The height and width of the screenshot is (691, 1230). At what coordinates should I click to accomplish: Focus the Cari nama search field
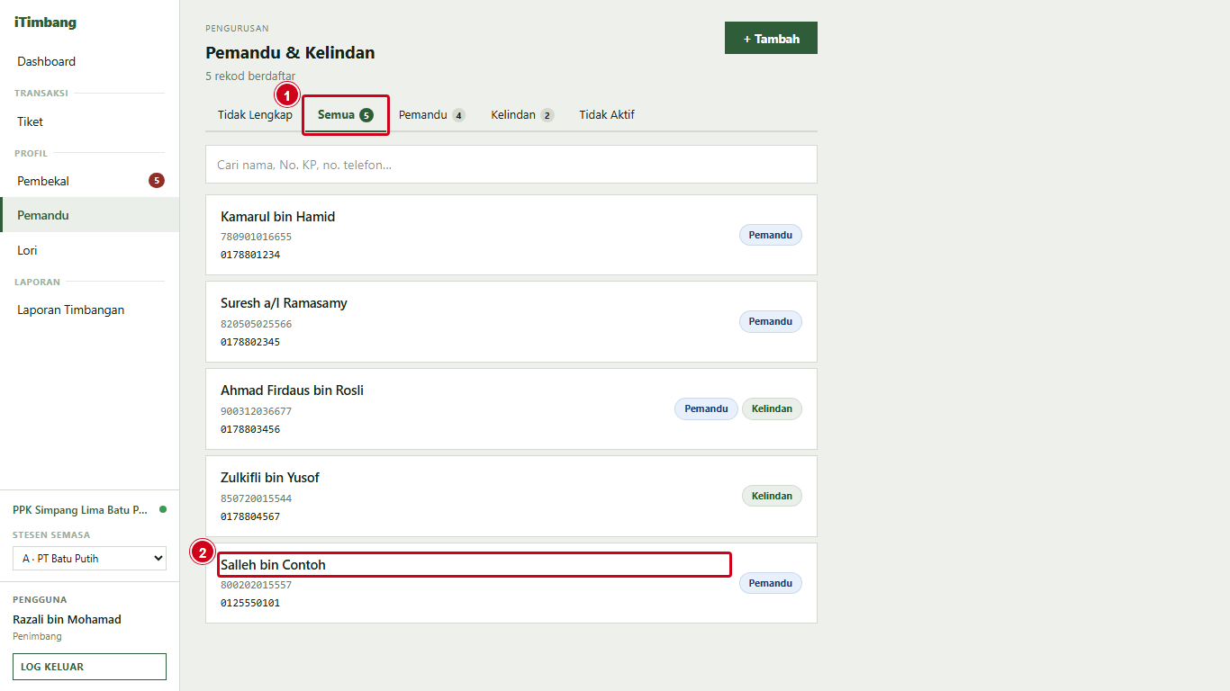(511, 165)
